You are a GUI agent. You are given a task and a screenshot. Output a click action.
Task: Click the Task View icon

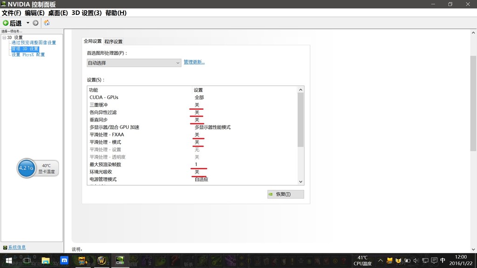(27, 261)
